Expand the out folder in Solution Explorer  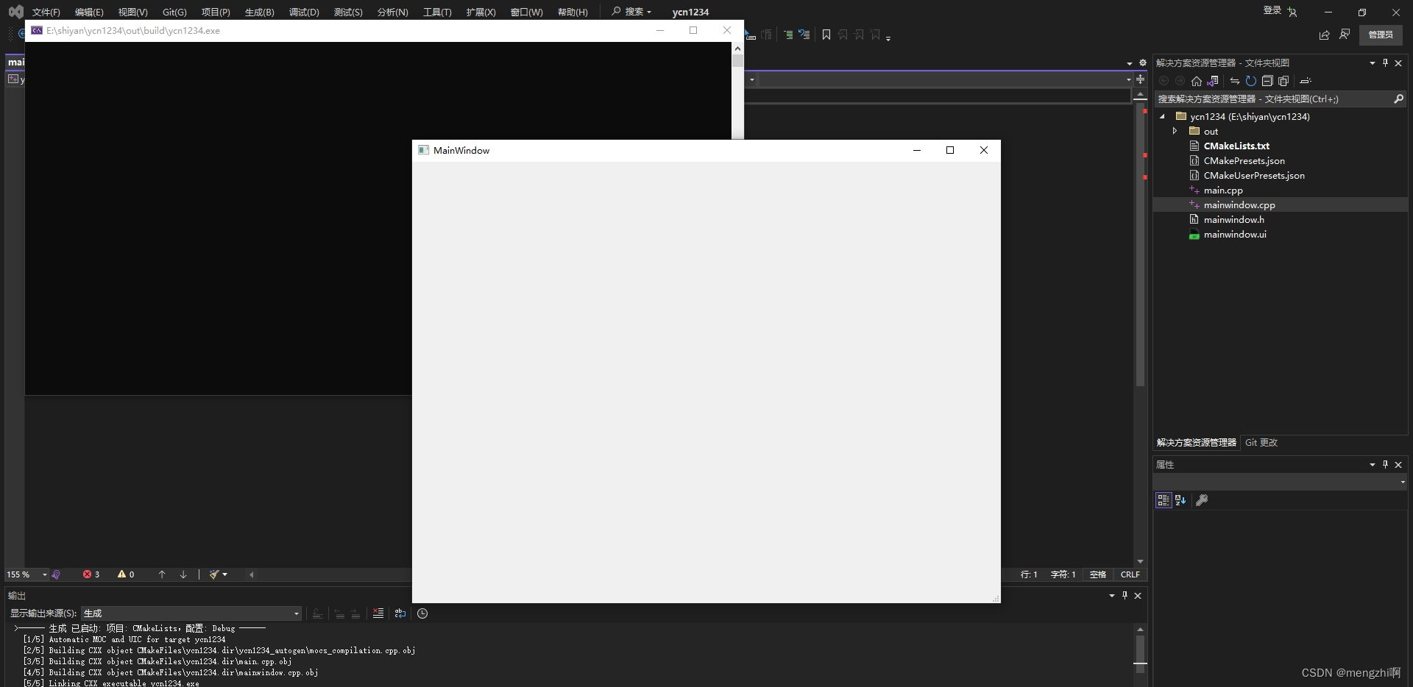coord(1175,131)
